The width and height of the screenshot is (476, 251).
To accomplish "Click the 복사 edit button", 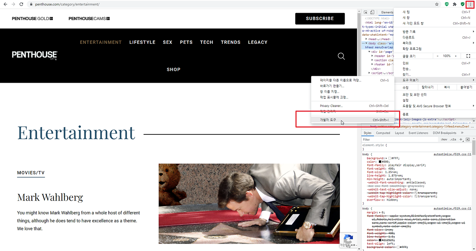I will (447, 87).
